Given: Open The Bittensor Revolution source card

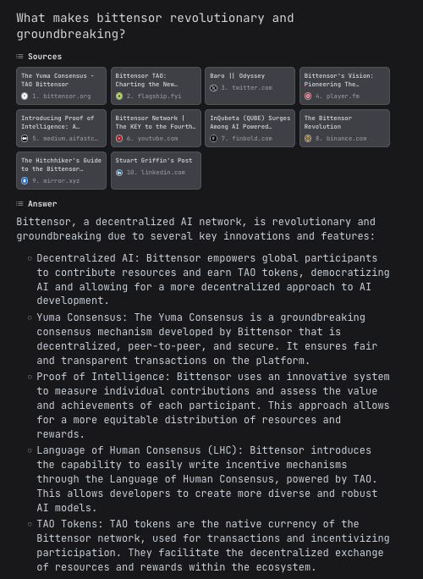Looking at the screenshot, I should point(344,128).
